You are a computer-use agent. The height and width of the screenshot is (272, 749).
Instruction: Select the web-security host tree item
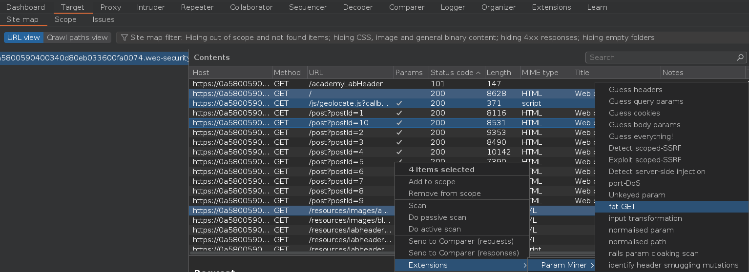[94, 58]
